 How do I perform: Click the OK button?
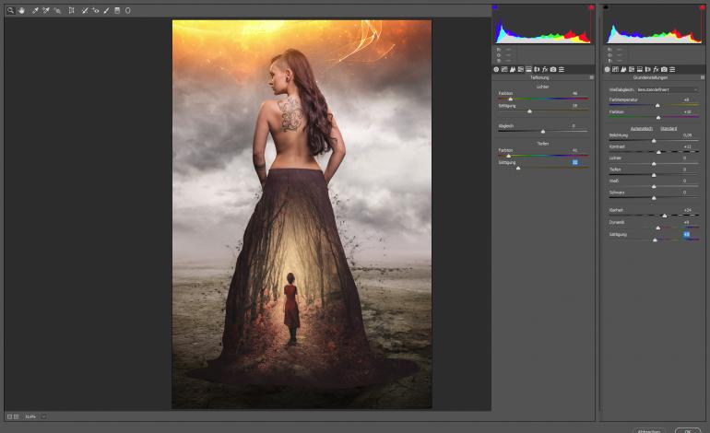click(687, 430)
